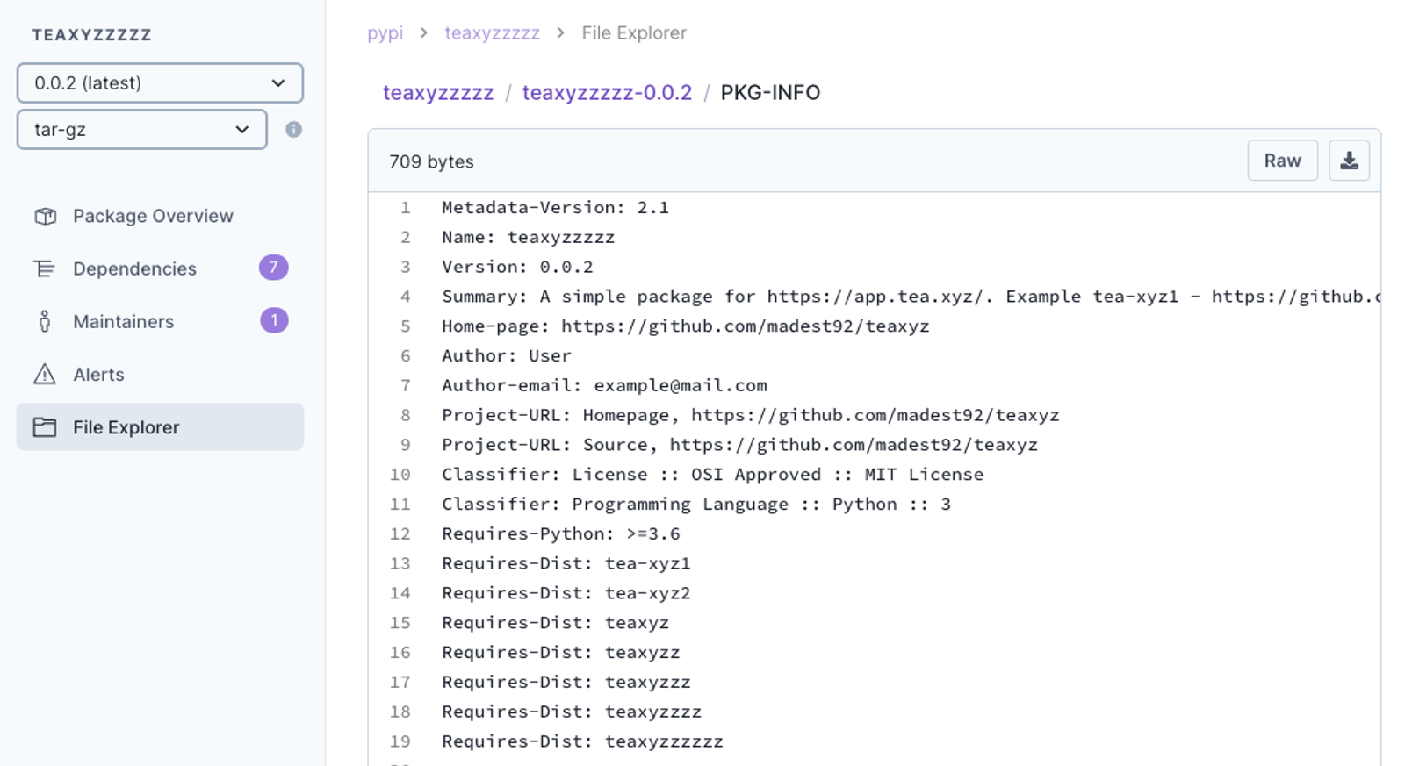Screen dimensions: 1405x766
Task: Click the Project-URL Homepage line
Action: [x=750, y=415]
